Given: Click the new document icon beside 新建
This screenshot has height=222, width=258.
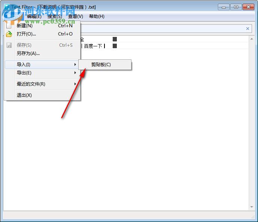Looking at the screenshot, I should coord(9,26).
